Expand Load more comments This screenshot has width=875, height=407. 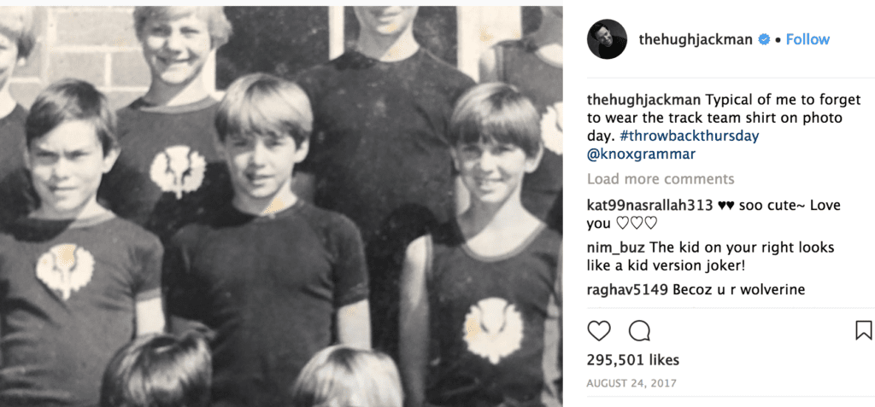click(x=661, y=179)
